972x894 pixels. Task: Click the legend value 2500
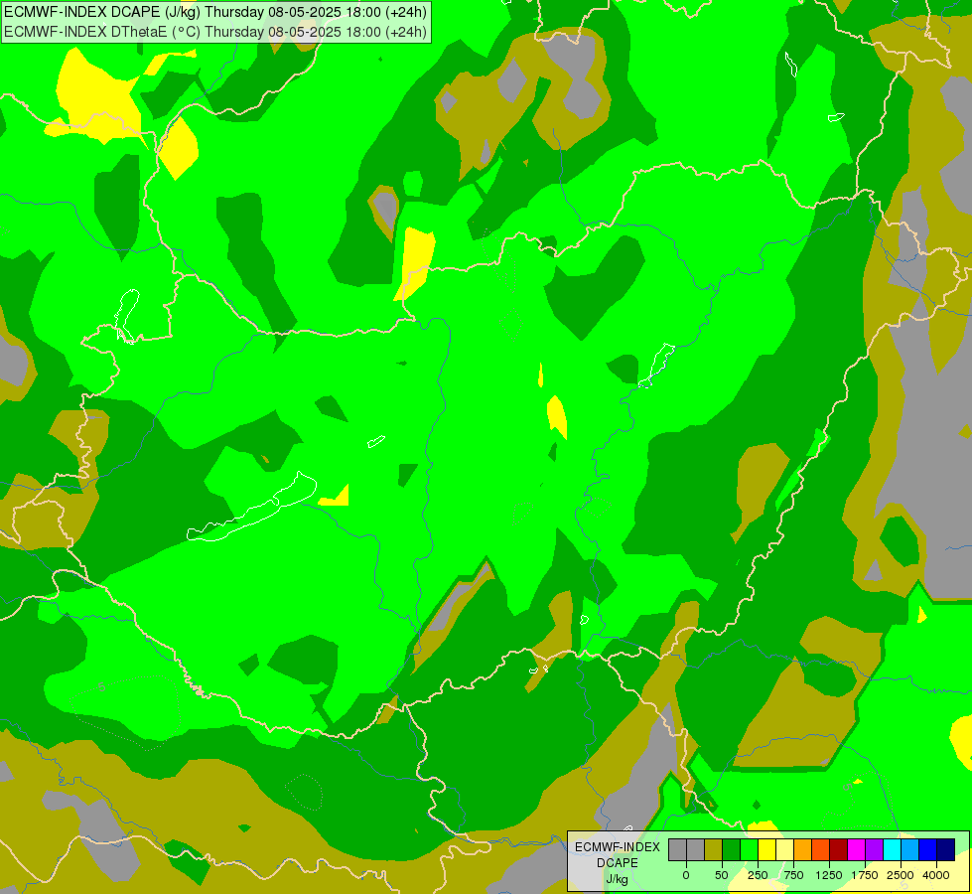click(x=901, y=875)
